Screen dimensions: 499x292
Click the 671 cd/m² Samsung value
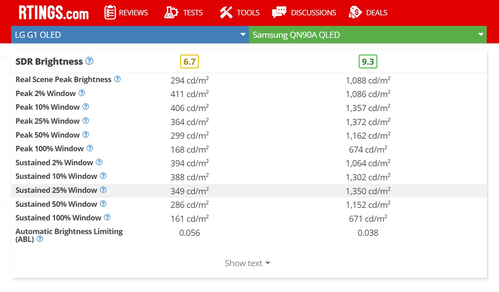(368, 218)
